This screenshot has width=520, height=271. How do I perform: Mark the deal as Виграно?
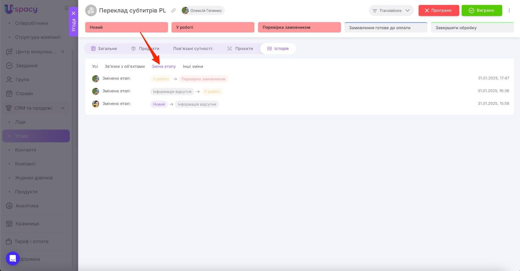point(482,10)
